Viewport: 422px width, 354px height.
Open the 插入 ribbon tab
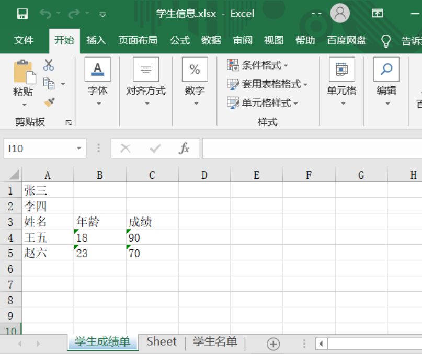point(96,40)
